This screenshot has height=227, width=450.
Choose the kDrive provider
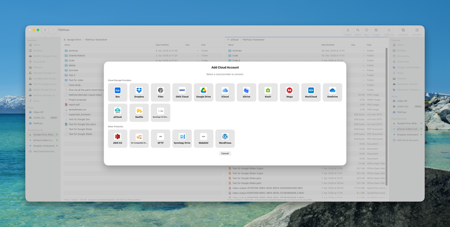[246, 92]
